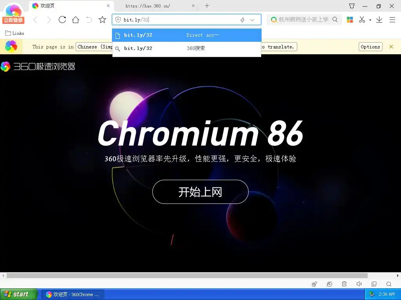
Task: Open the downloads icon
Action: (379, 20)
